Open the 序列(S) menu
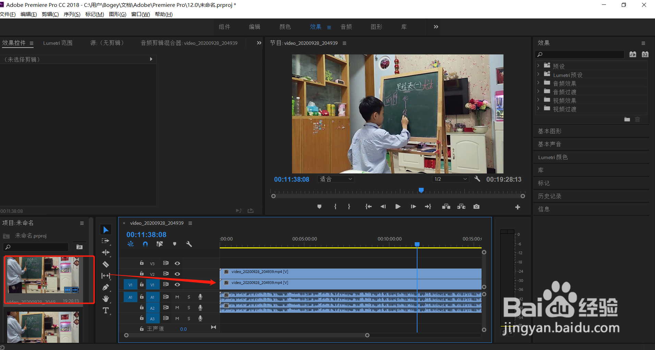 72,14
